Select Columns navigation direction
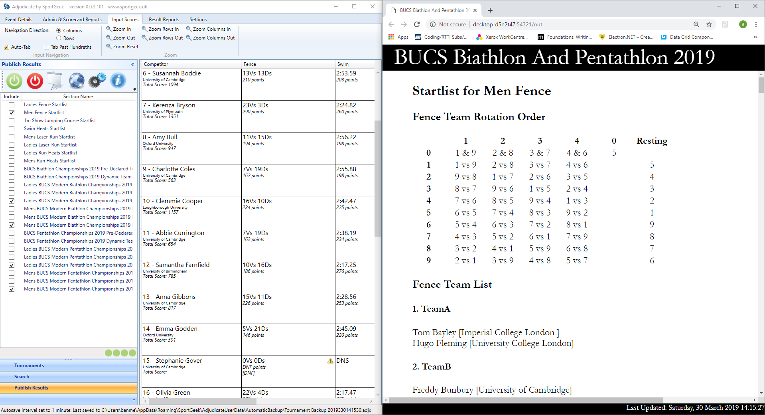The width and height of the screenshot is (765, 415). [59, 31]
